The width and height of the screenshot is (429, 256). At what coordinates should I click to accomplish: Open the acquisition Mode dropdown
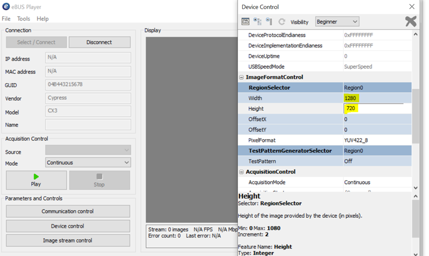(88, 163)
